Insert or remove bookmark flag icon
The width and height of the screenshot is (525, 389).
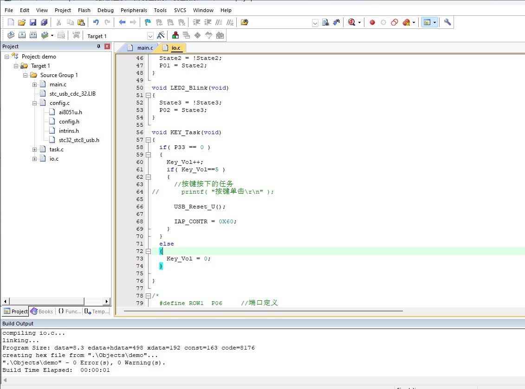[x=148, y=22]
